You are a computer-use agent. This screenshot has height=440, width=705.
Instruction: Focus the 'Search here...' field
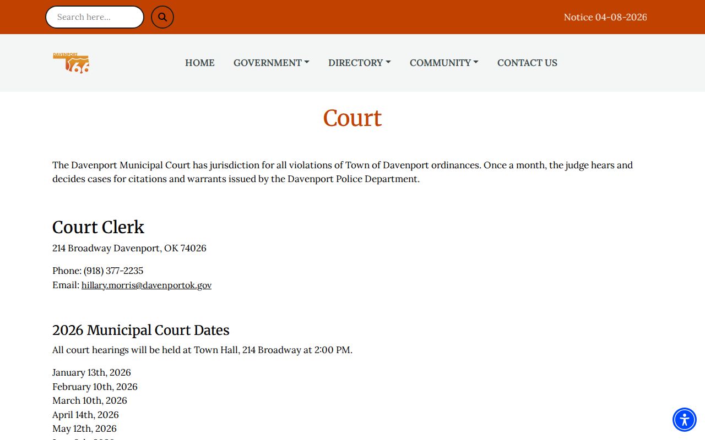tap(95, 17)
